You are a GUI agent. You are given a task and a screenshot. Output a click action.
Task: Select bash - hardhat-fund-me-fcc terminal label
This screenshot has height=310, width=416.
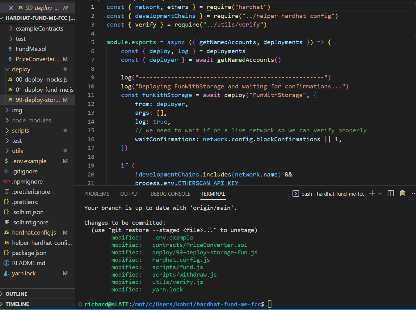[x=333, y=194]
